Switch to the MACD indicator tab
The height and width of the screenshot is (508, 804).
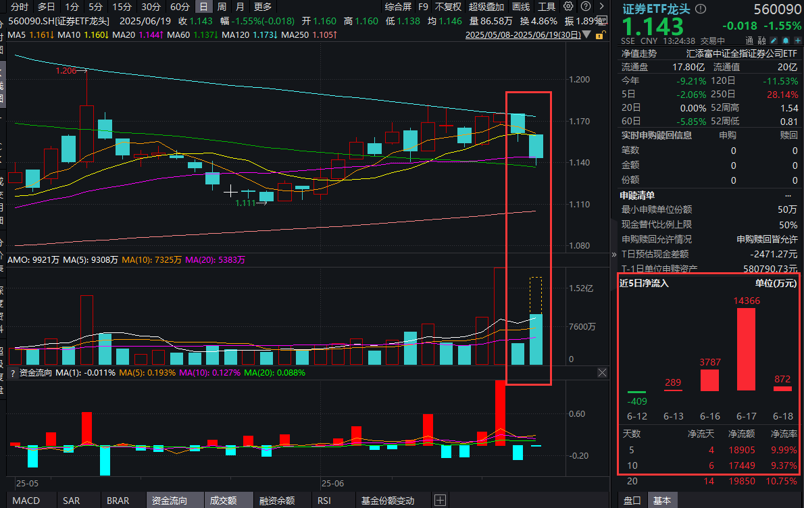point(26,501)
